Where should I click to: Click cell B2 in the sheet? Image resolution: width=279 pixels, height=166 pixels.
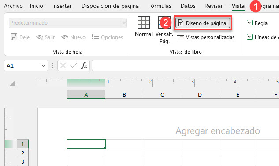[x=124, y=153]
